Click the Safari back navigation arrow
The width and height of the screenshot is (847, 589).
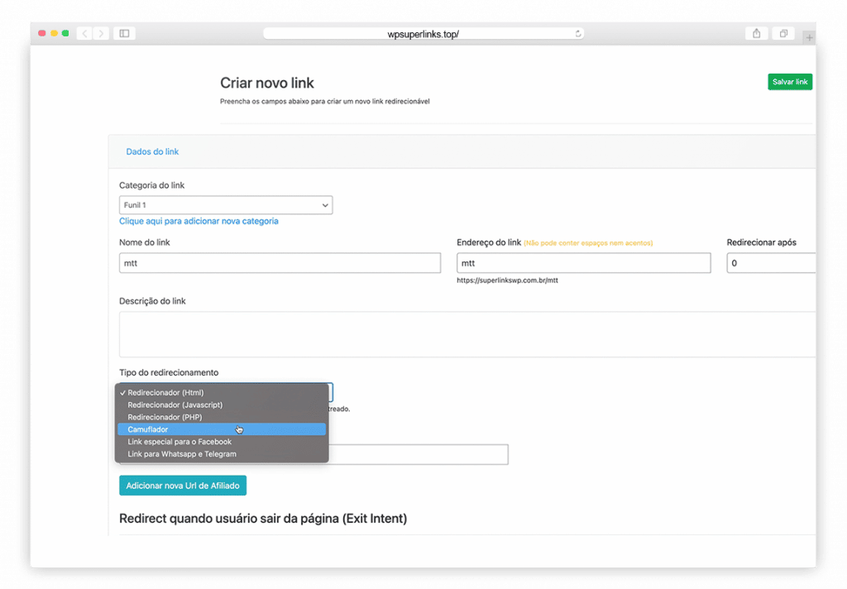click(x=84, y=33)
